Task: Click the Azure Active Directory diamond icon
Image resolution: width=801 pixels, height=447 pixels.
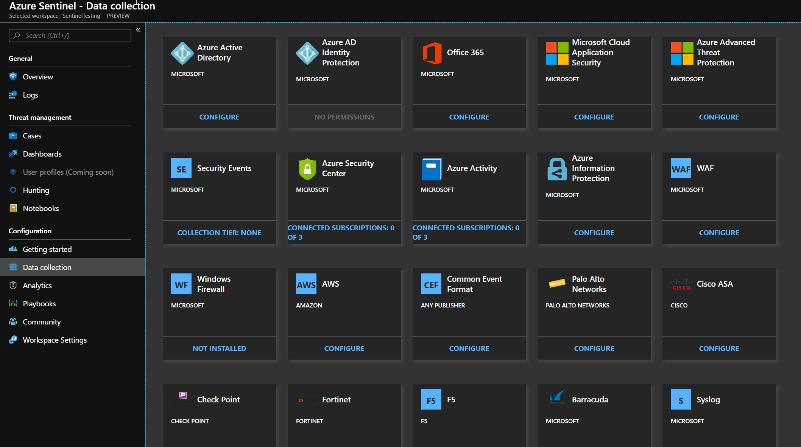Action: point(182,53)
